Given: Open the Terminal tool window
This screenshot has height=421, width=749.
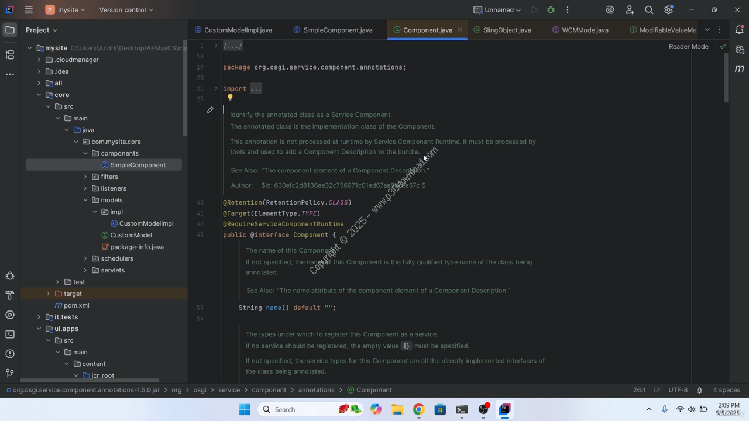Looking at the screenshot, I should [10, 334].
